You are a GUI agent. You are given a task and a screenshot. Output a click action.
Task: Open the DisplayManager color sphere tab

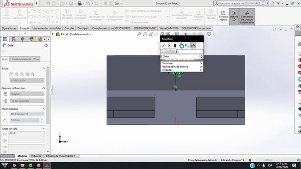[x=32, y=39]
